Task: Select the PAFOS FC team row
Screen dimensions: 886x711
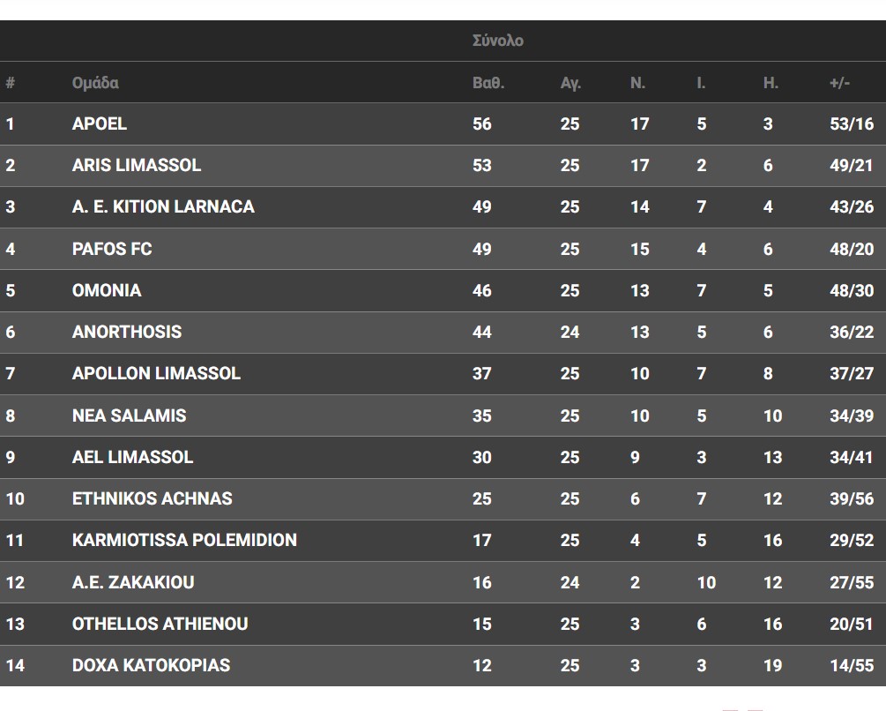Action: click(x=443, y=249)
